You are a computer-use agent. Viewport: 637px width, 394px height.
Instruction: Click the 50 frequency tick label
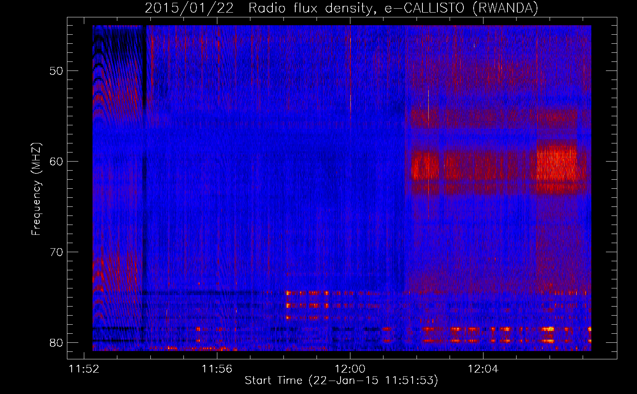click(x=57, y=71)
